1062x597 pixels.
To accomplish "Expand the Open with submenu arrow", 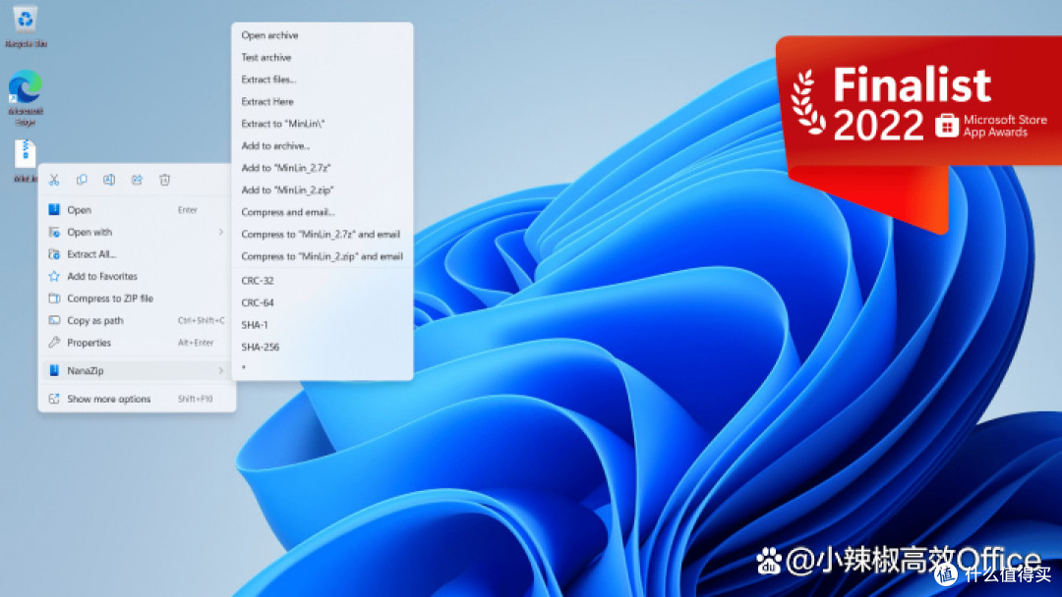I will (x=221, y=232).
